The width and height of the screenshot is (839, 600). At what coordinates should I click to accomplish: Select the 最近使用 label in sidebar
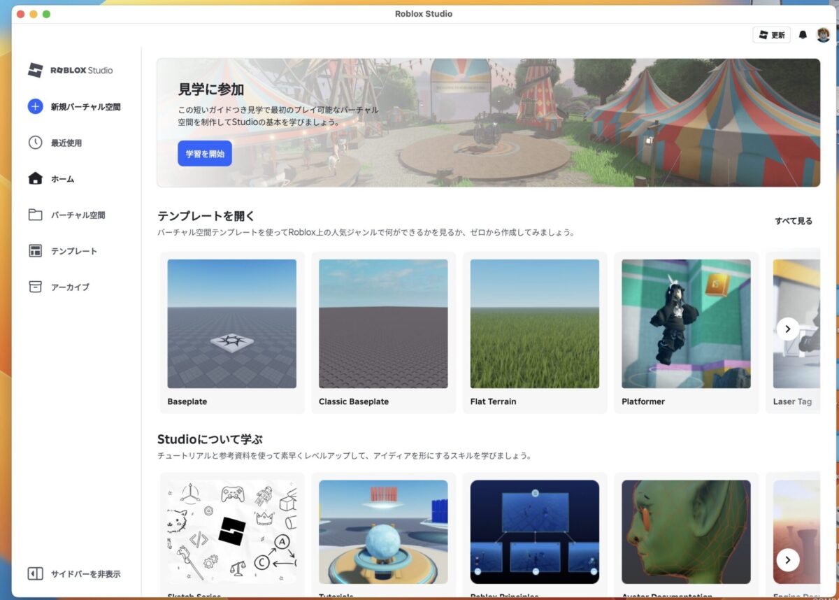point(66,143)
